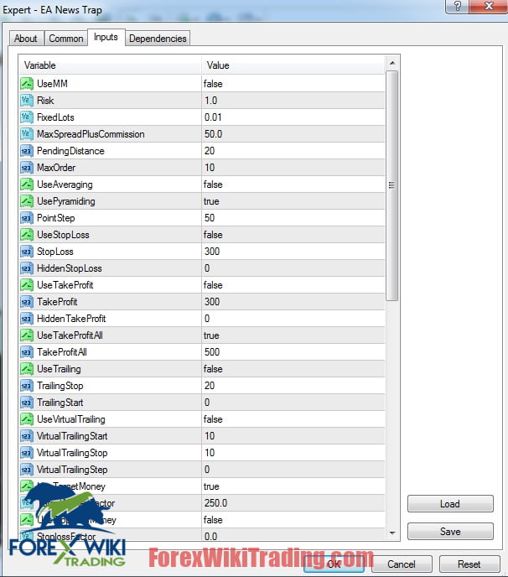The image size is (508, 577).
Task: Select the Inputs tab
Action: [106, 37]
